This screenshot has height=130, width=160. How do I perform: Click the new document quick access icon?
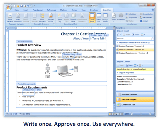pyautogui.click(x=14, y=6)
